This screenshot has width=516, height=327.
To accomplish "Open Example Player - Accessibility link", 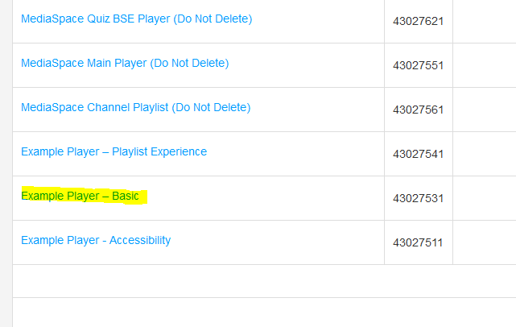I will tap(96, 240).
